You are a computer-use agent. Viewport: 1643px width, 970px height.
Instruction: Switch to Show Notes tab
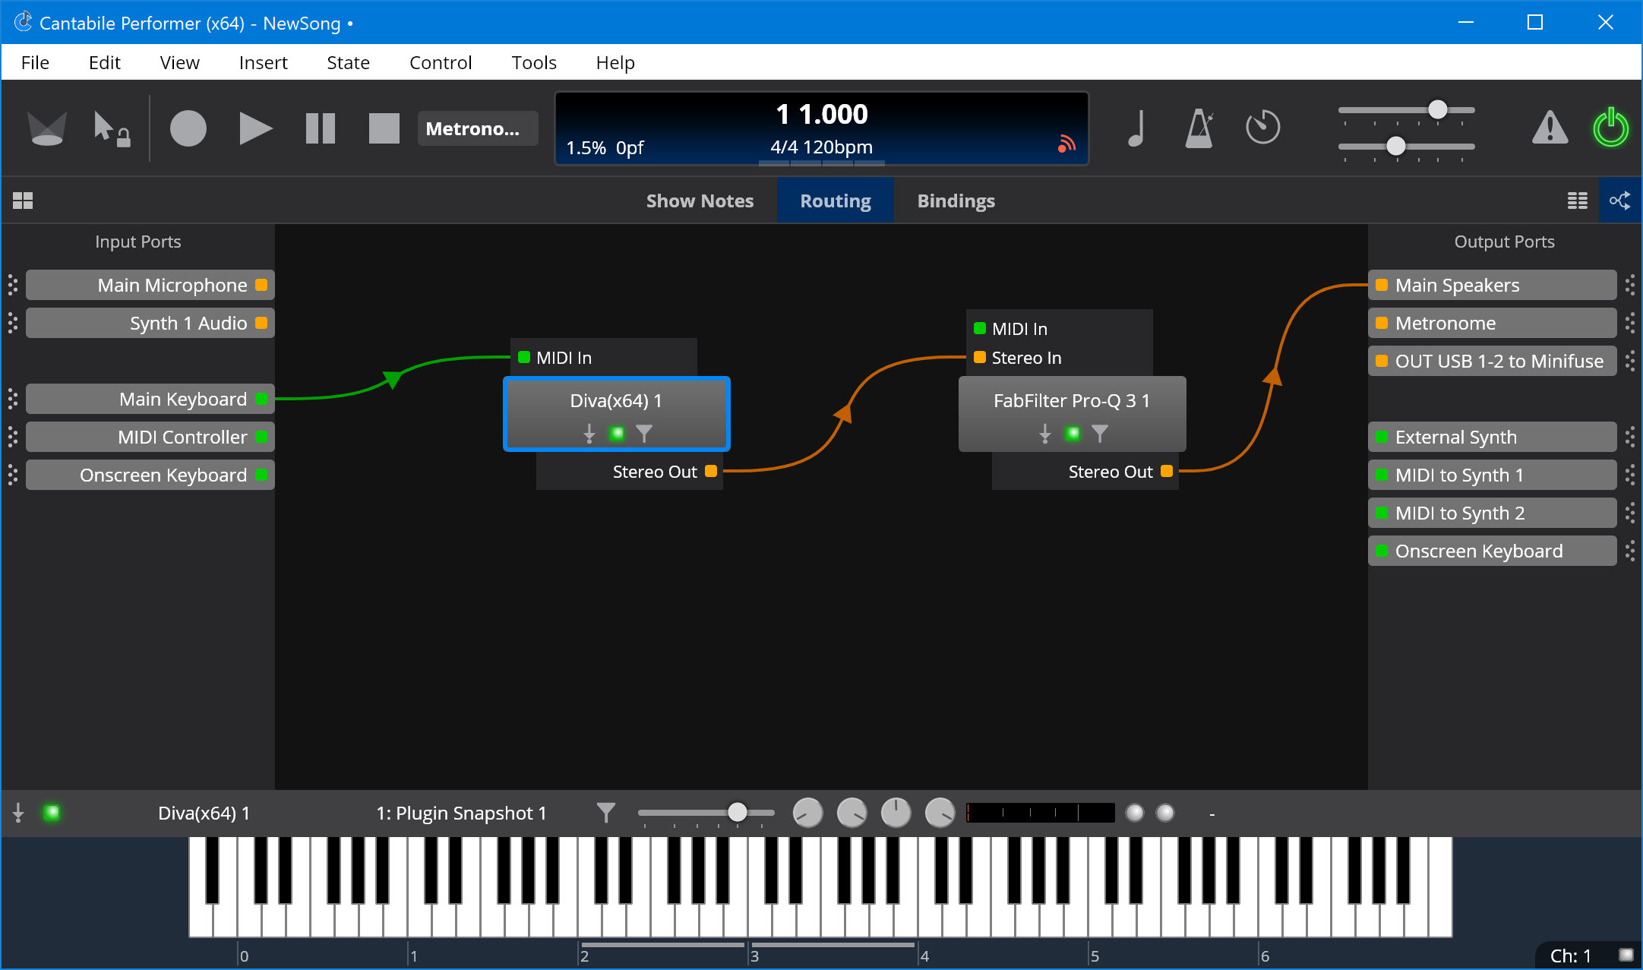pos(700,201)
